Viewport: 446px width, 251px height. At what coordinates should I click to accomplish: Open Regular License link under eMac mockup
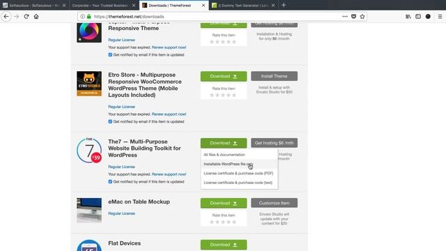click(121, 213)
